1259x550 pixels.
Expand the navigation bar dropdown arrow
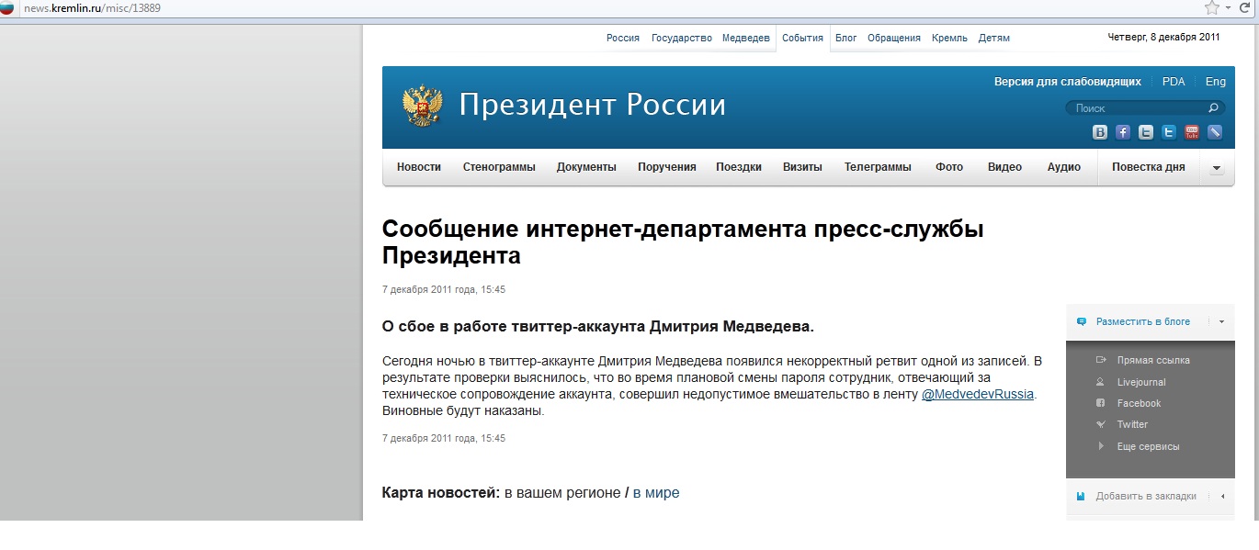[1217, 168]
